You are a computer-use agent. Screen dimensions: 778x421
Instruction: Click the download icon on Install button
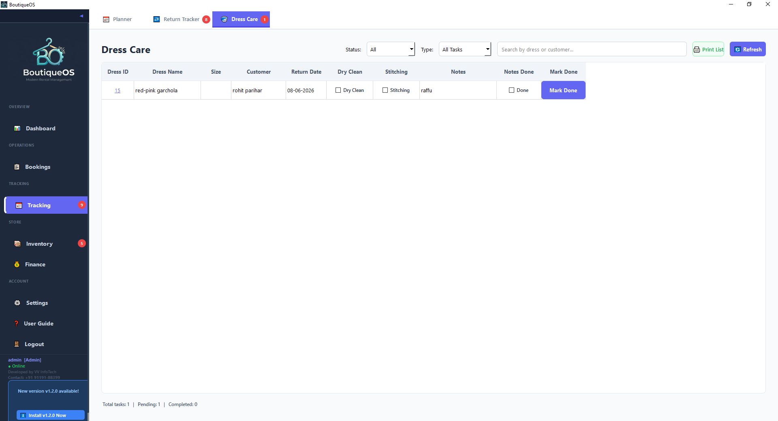tap(23, 415)
